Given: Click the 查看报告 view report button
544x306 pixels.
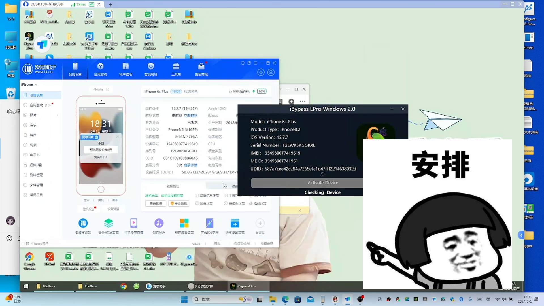Looking at the screenshot, I should pos(156,203).
